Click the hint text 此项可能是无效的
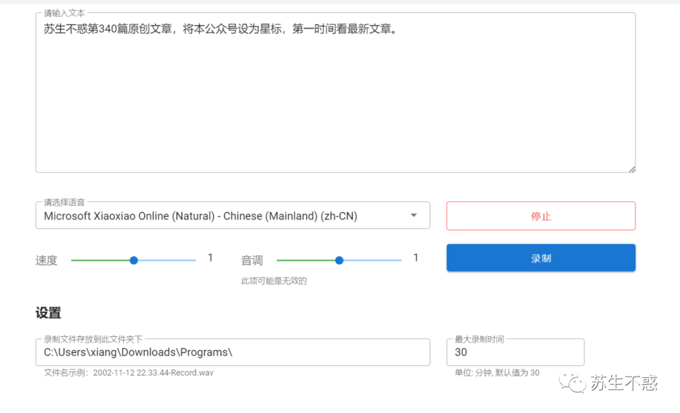Image resolution: width=680 pixels, height=413 pixels. (x=274, y=281)
